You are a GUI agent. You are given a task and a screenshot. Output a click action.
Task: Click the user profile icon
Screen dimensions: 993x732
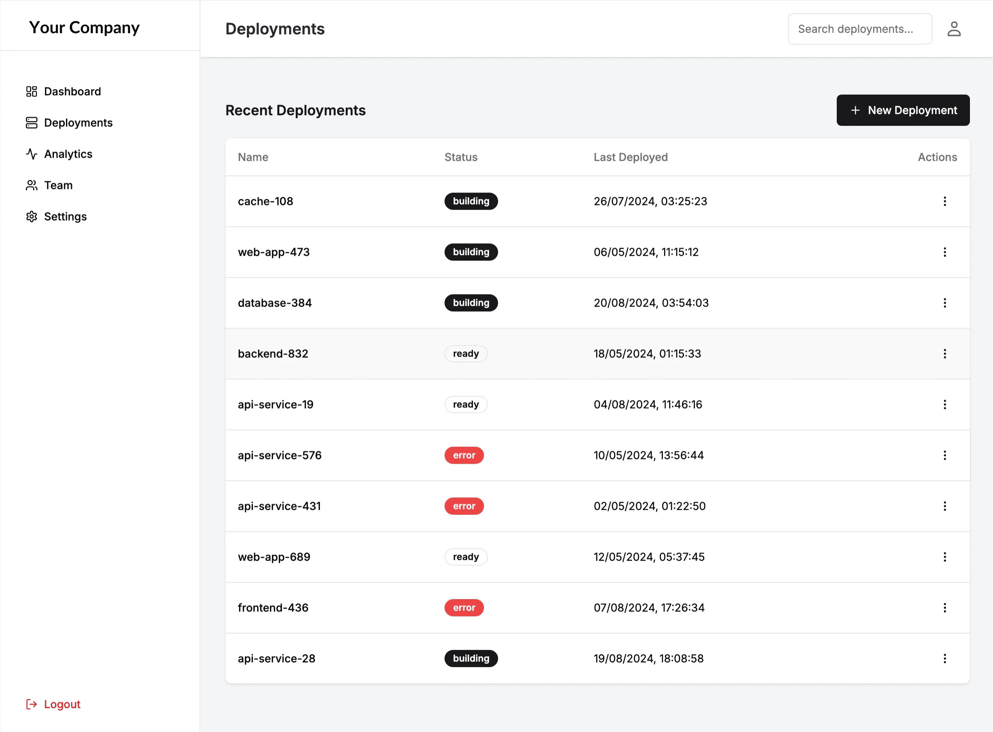click(x=954, y=29)
